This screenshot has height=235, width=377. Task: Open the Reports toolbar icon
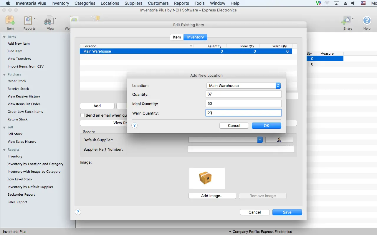28,21
